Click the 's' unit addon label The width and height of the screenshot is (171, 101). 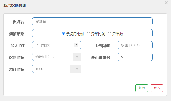(x=77, y=57)
